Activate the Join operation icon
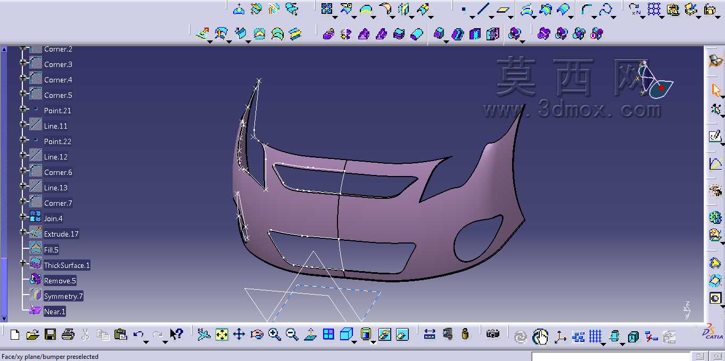Viewport: 725px width, 361px height. [327, 9]
